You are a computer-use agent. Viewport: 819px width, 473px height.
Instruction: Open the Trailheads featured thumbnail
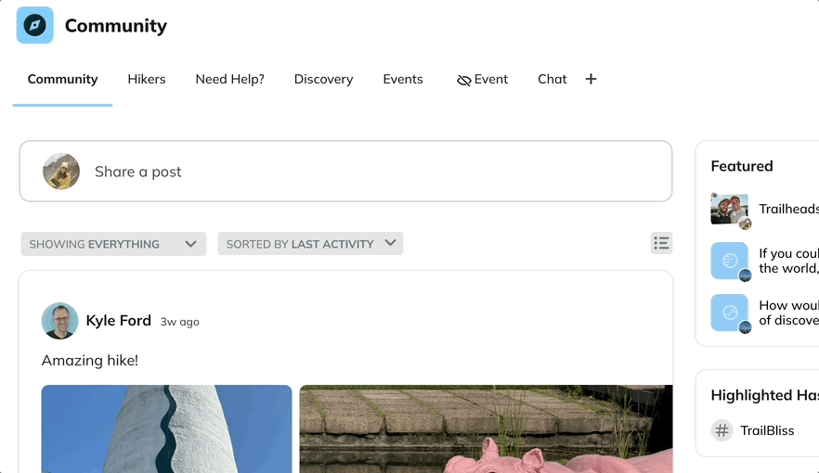(x=730, y=209)
